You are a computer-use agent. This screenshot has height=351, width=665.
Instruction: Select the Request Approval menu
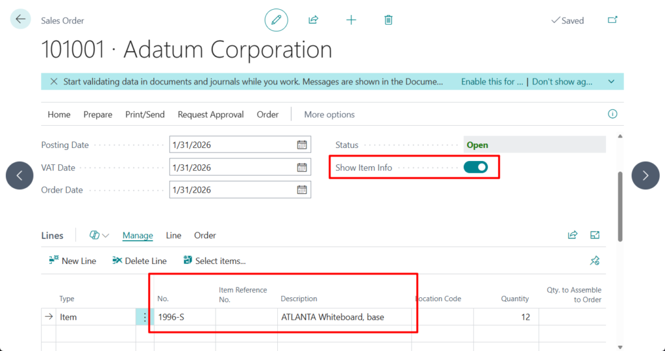pos(210,114)
